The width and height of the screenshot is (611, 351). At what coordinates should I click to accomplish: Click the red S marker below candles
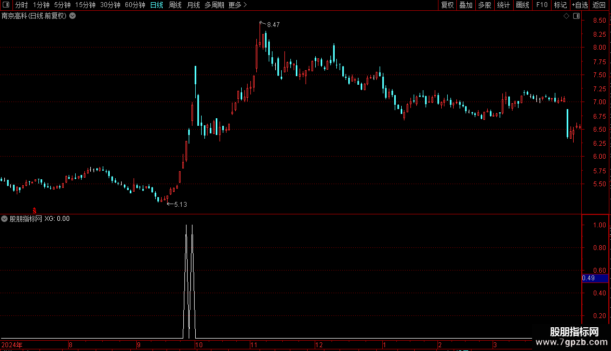pyautogui.click(x=35, y=211)
